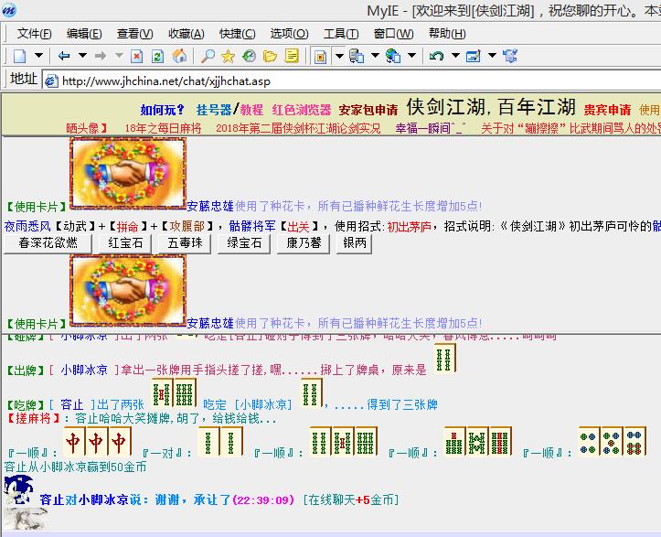This screenshot has height=537, width=661.
Task: Go to the Home page icon
Action: (179, 56)
